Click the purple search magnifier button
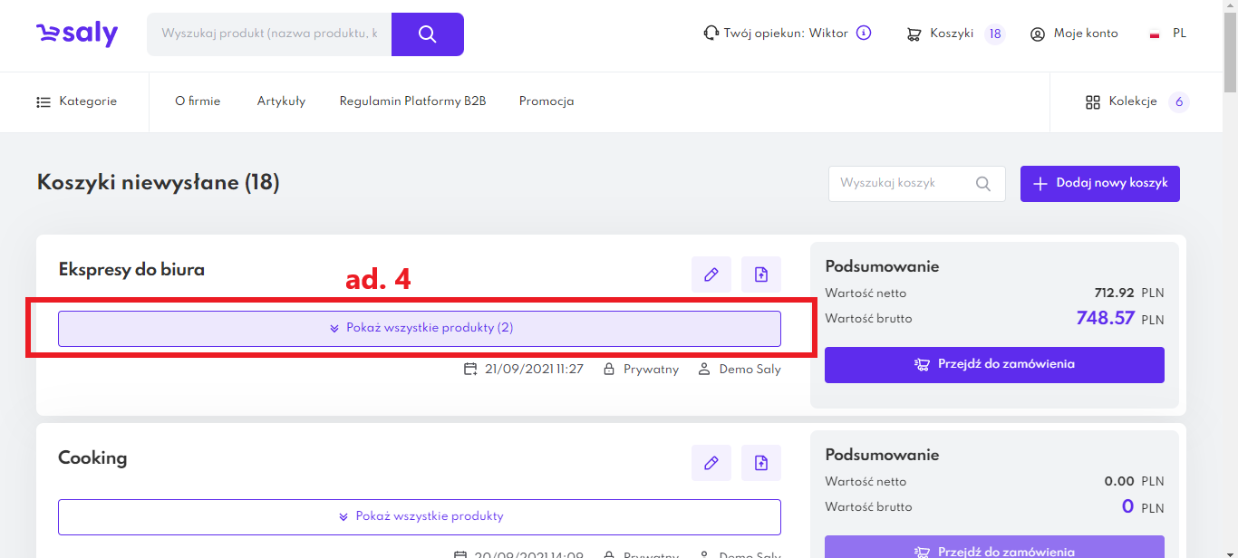 coord(428,34)
